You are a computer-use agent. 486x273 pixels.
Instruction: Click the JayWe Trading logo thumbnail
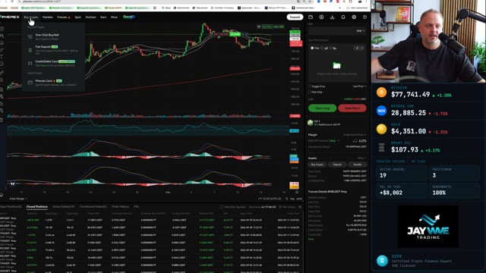pos(428,227)
